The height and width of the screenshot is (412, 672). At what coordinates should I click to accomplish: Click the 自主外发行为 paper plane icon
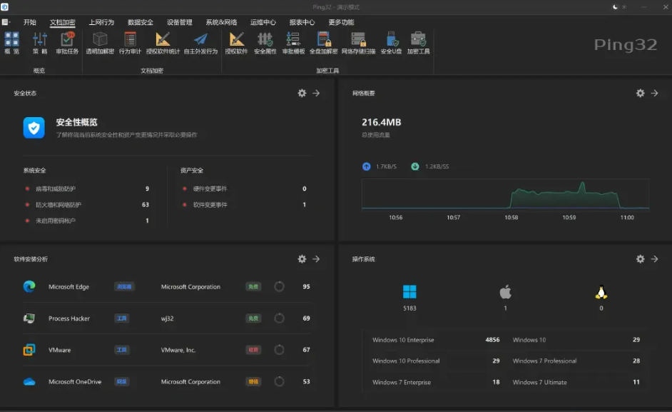coord(200,39)
